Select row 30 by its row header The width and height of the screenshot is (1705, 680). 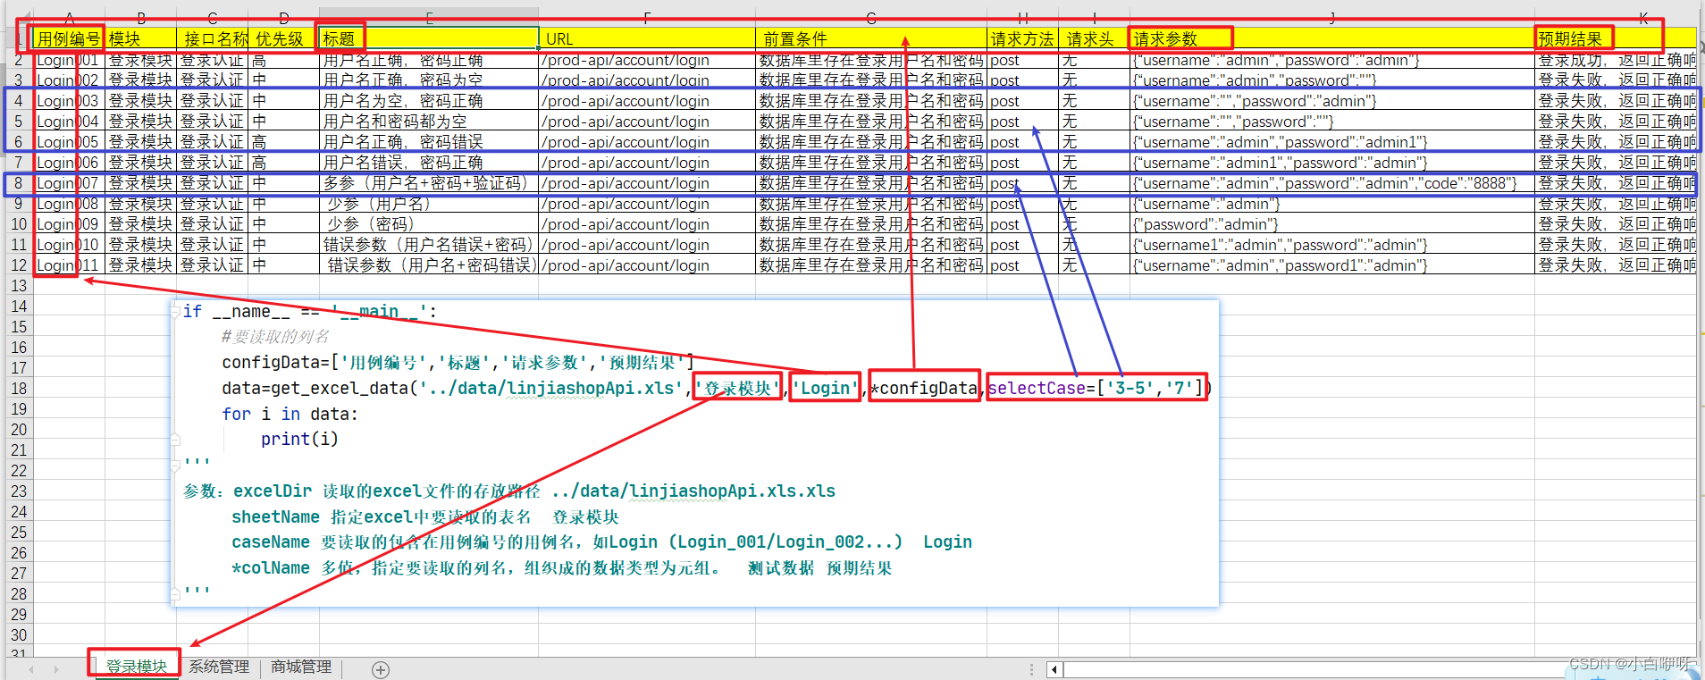tap(19, 635)
